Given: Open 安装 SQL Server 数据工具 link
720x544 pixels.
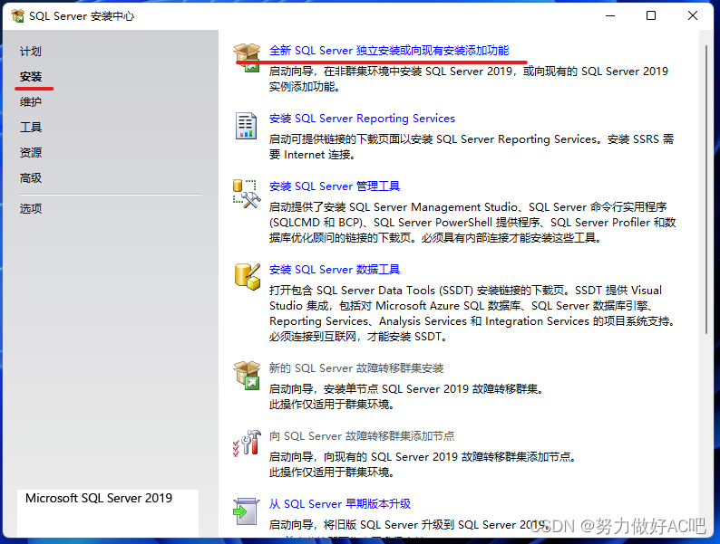Looking at the screenshot, I should (335, 270).
